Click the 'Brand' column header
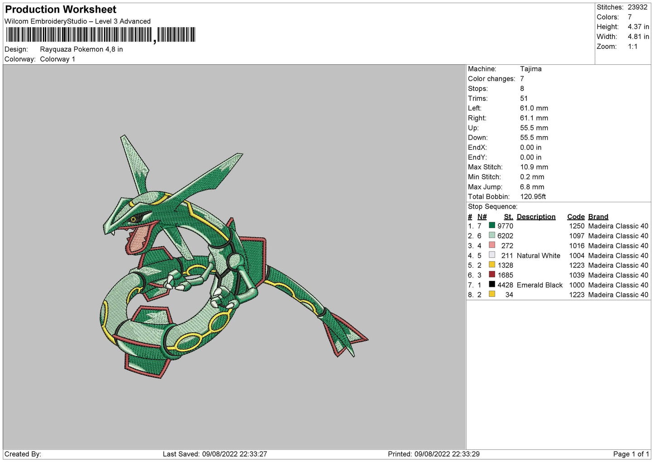The width and height of the screenshot is (654, 462). pyautogui.click(x=598, y=217)
